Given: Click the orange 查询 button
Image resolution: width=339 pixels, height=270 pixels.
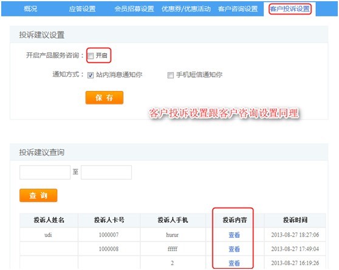Looking at the screenshot, I should pos(38,195).
